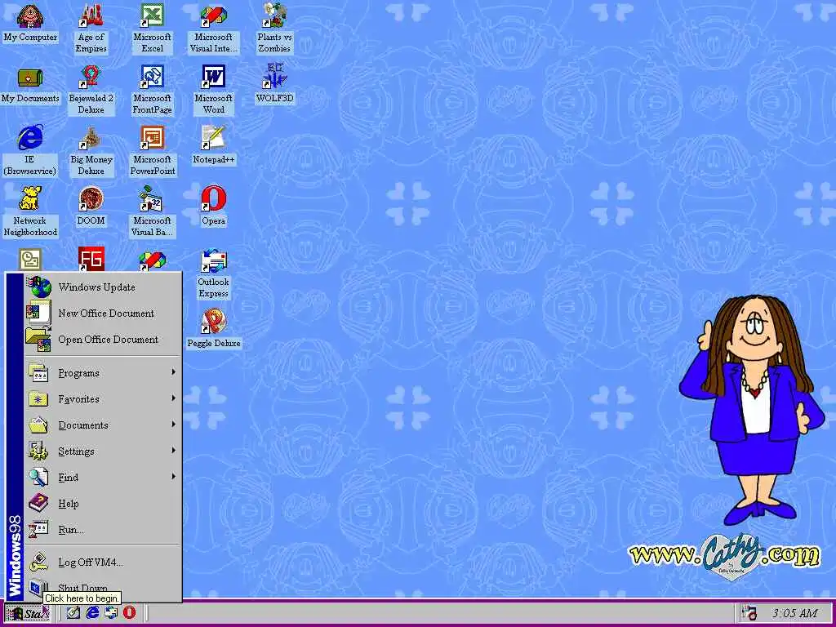Expand the Documents submenu
836x627 pixels.
[103, 425]
